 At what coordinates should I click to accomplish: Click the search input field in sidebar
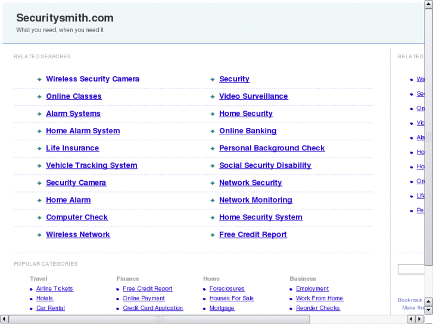tap(411, 269)
